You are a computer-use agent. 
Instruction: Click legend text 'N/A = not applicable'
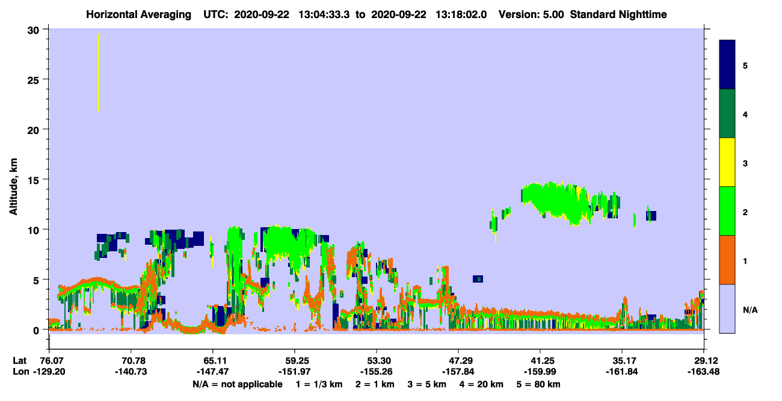point(238,384)
